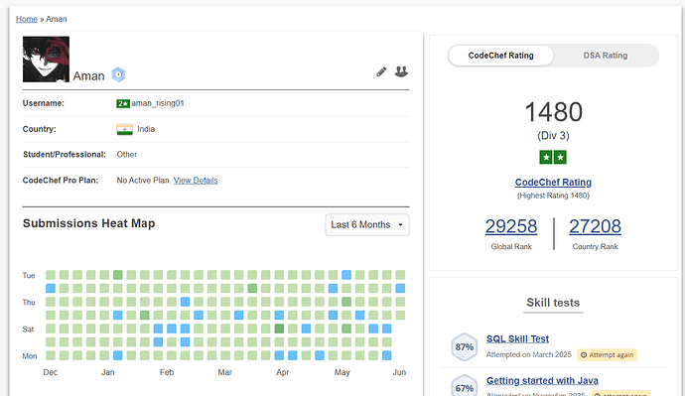Click the Feb month label on heat map
This screenshot has width=685, height=396.
pos(167,372)
